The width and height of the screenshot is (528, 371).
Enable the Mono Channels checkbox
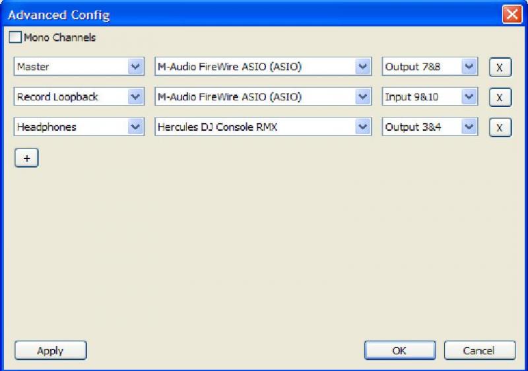pyautogui.click(x=15, y=37)
